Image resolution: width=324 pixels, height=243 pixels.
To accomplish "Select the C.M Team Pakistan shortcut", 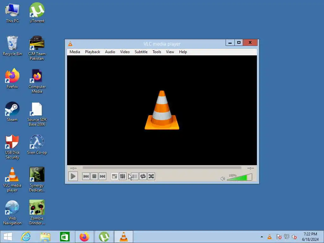I will 37,48.
